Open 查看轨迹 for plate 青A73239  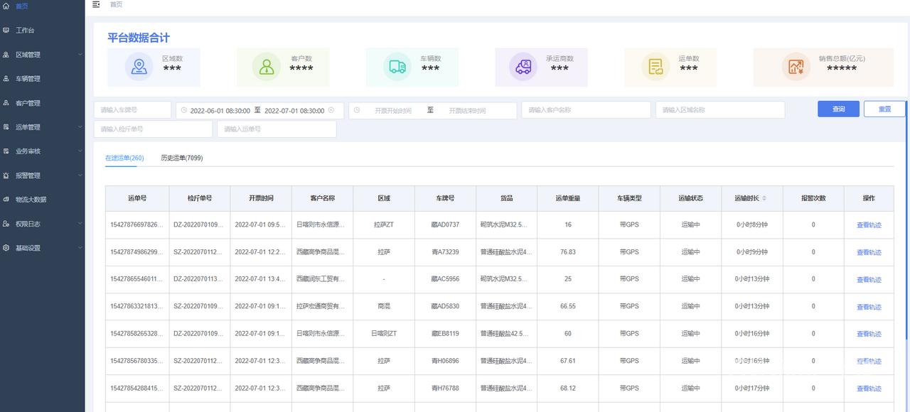point(869,252)
